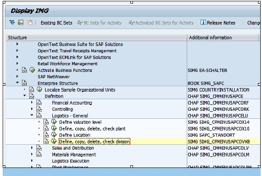Click Activated BC Sets for Activity

tap(161, 23)
